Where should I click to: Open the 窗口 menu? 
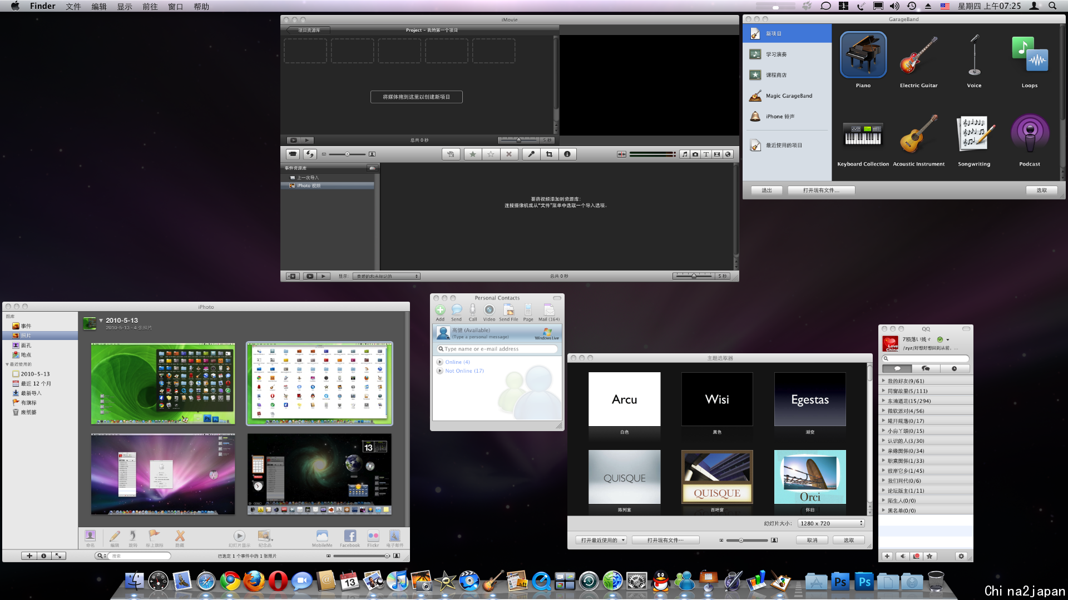pyautogui.click(x=176, y=6)
